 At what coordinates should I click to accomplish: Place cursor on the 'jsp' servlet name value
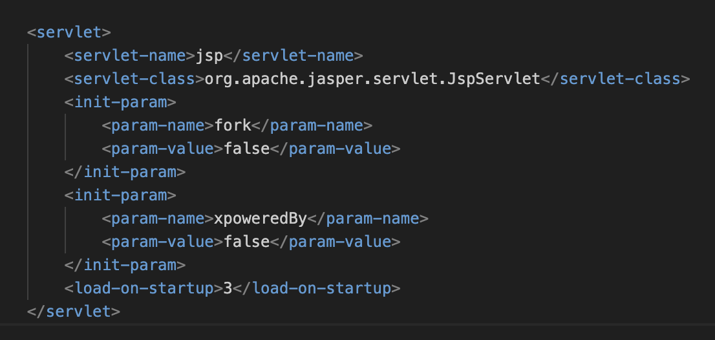click(209, 56)
